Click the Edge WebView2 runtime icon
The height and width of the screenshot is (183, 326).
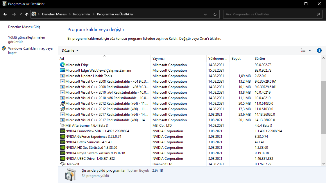coord(62,70)
